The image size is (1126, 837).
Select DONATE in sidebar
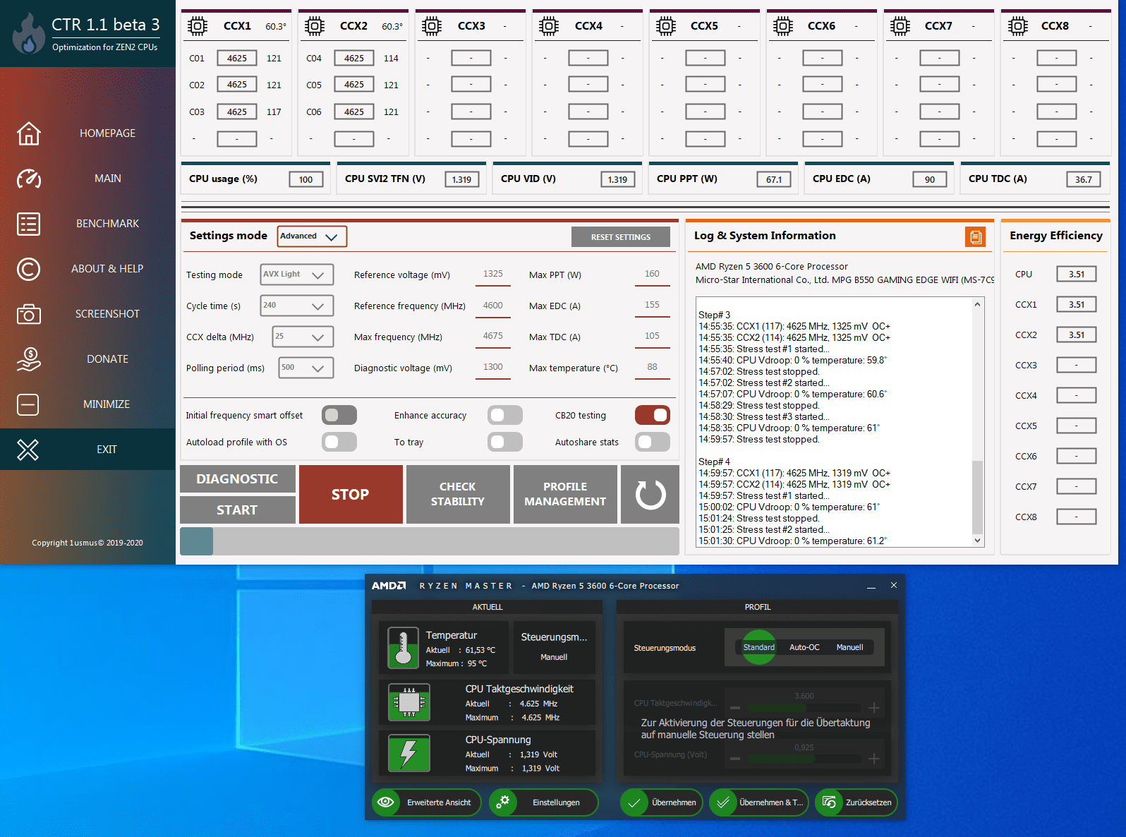click(x=107, y=359)
